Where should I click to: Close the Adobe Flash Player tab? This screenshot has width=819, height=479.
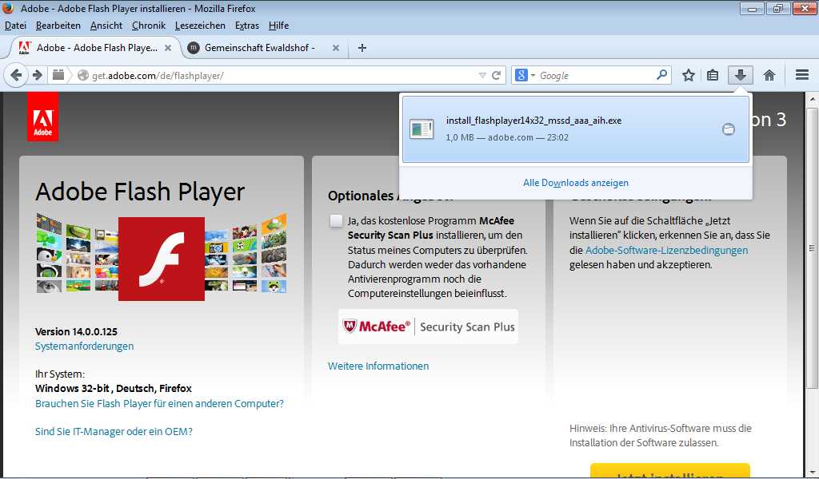(168, 48)
